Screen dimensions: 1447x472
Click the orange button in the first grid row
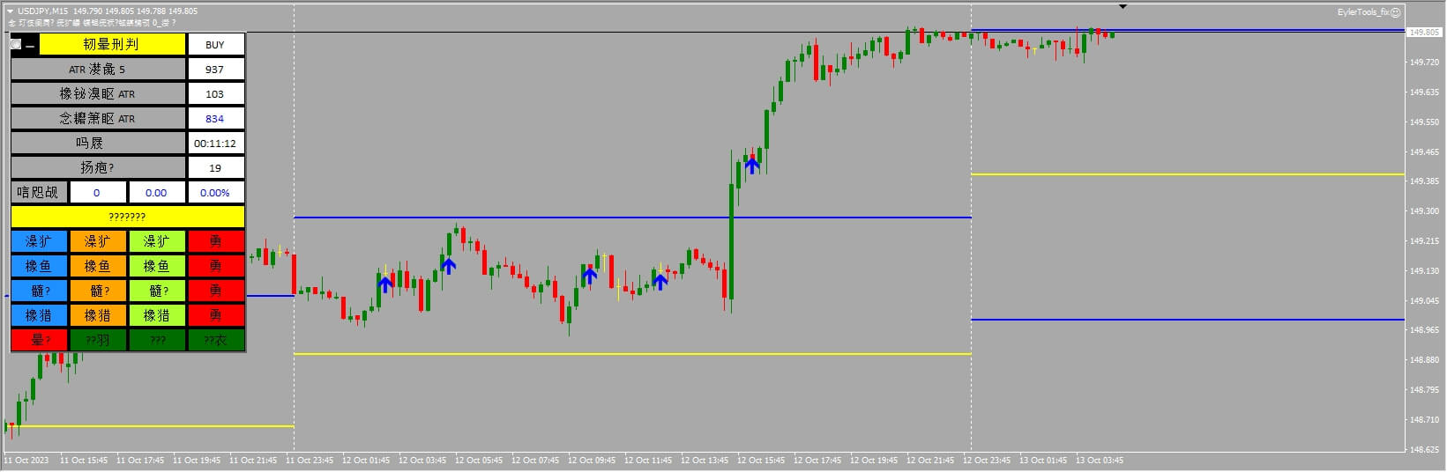pyautogui.click(x=98, y=241)
